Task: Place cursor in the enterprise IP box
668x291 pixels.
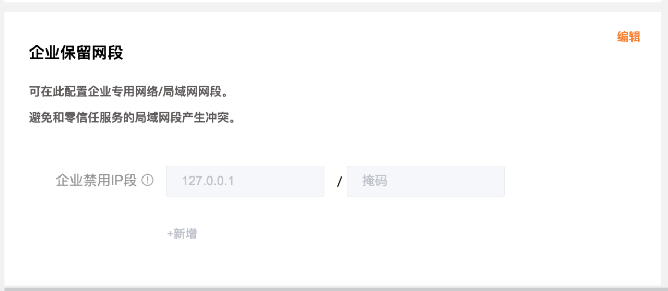Action: 245,181
